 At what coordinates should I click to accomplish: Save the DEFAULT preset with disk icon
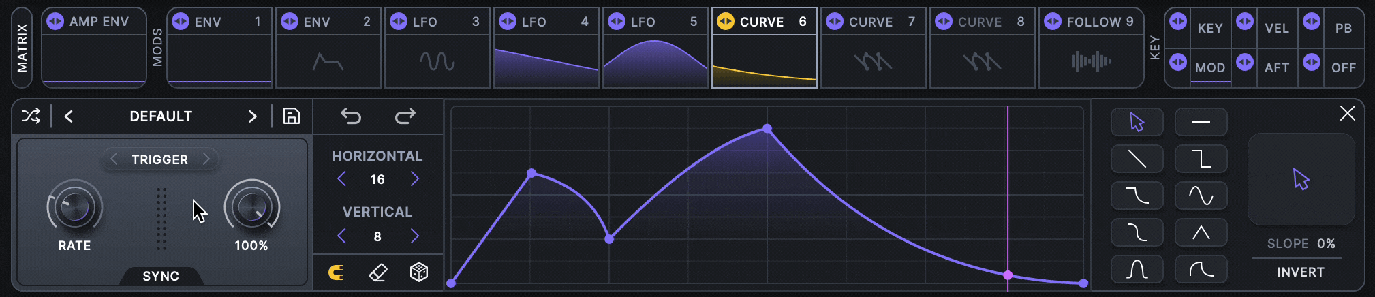(x=292, y=116)
